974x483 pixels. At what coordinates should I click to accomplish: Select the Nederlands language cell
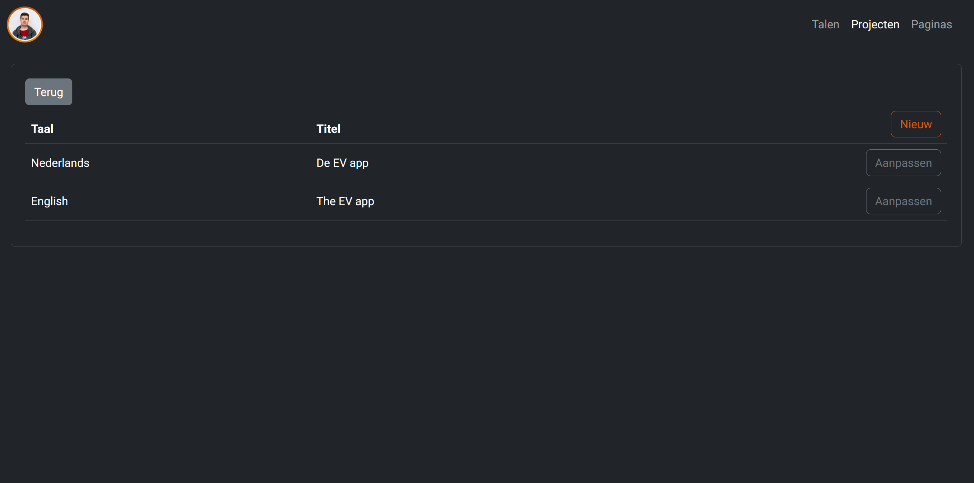point(60,163)
